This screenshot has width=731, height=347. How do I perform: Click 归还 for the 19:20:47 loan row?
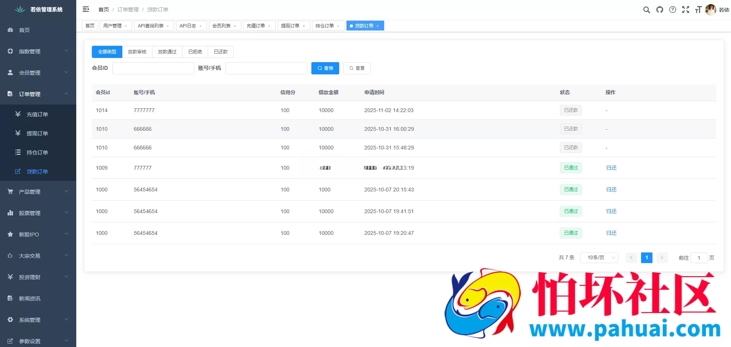(x=611, y=233)
